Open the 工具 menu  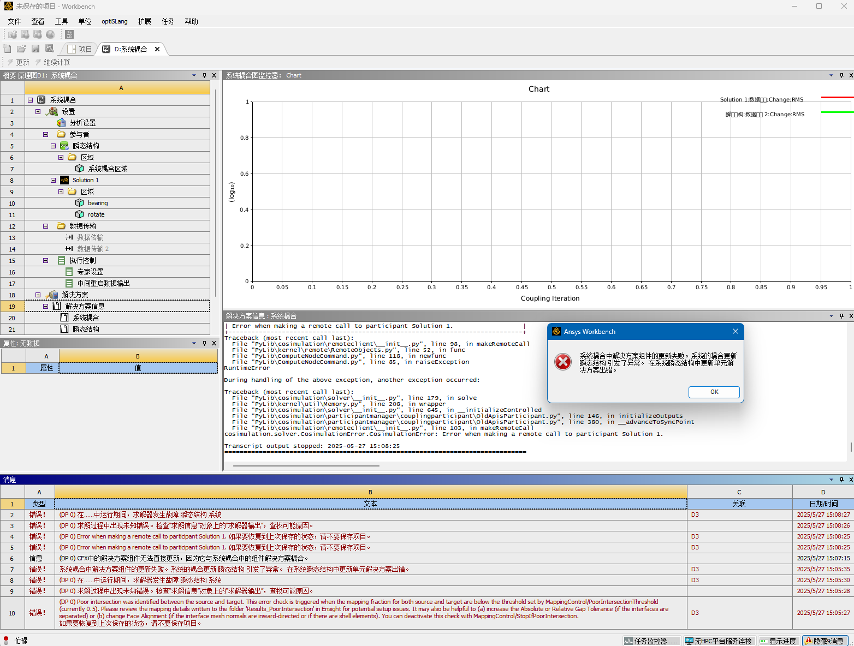pos(61,21)
